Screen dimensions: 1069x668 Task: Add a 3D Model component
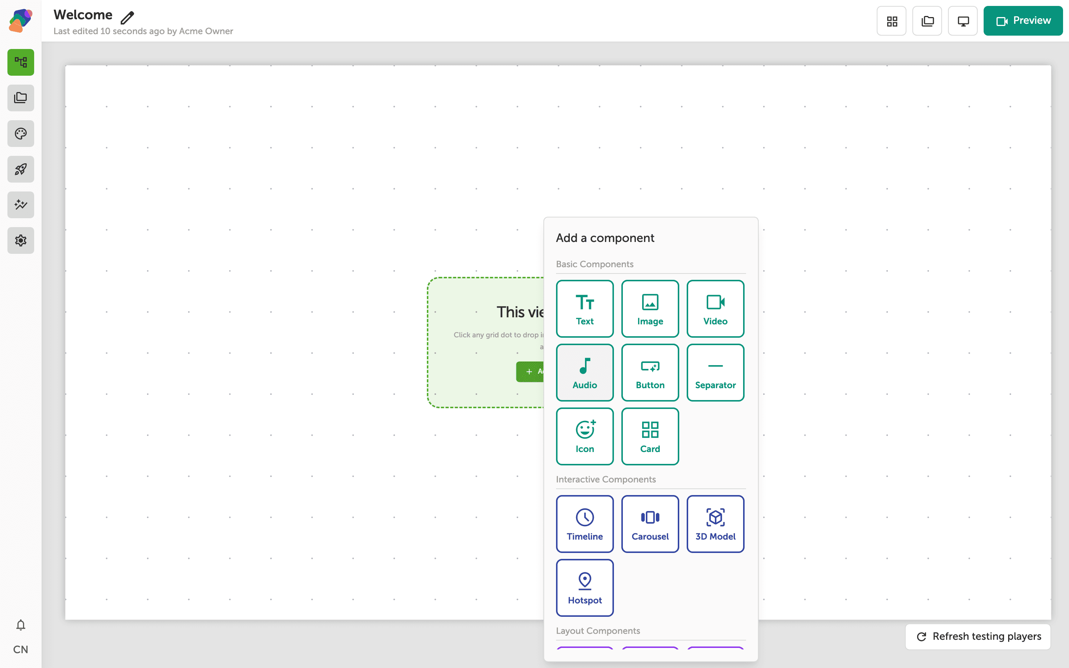pos(715,524)
